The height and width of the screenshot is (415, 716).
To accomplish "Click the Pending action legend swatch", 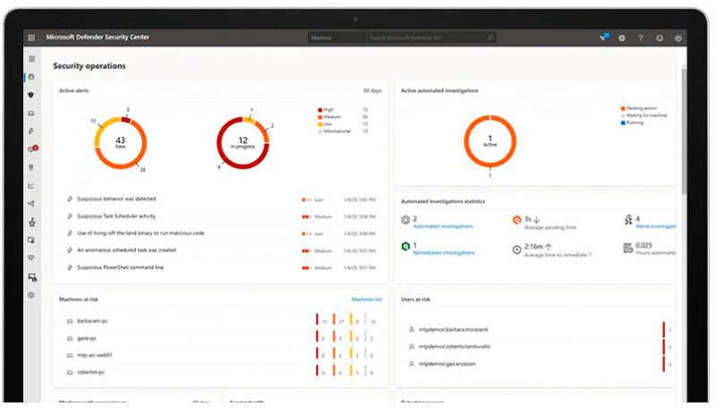I will (x=623, y=108).
